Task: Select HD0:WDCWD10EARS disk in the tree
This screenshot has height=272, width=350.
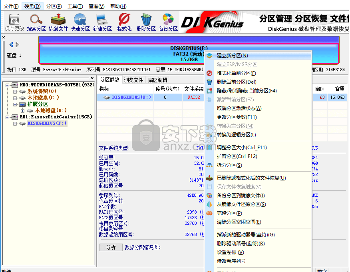Action: (57, 85)
